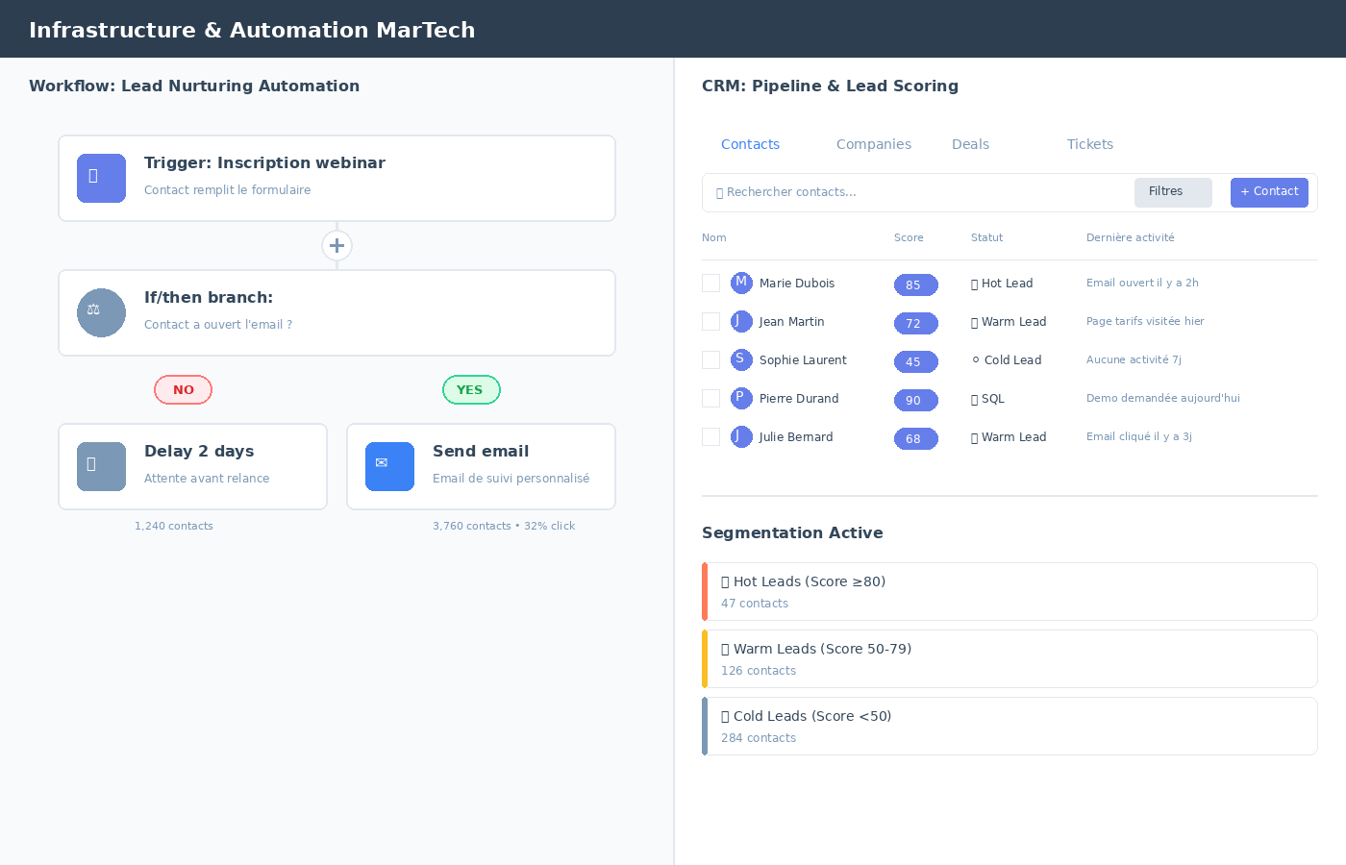Focus the Rechercher contacts search field
Viewport: 1346px width, 865px height.
(x=913, y=192)
